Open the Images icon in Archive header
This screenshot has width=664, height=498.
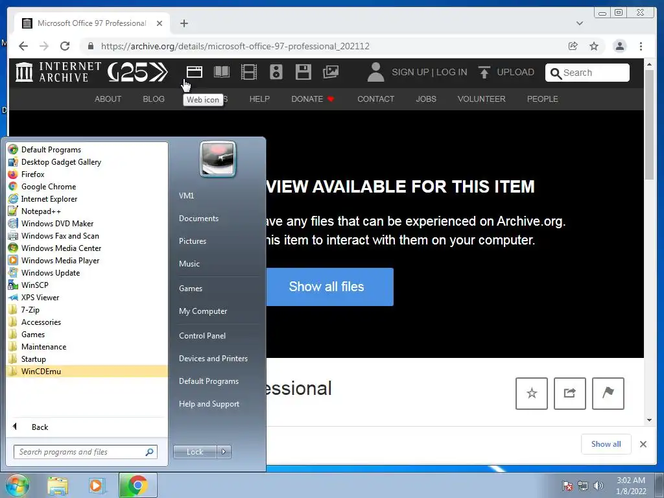pos(331,72)
